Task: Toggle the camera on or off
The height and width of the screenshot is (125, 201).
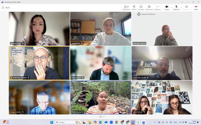Action: tap(167, 7)
